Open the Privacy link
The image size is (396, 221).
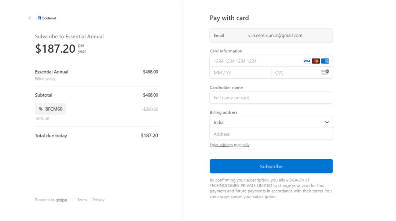tap(98, 200)
